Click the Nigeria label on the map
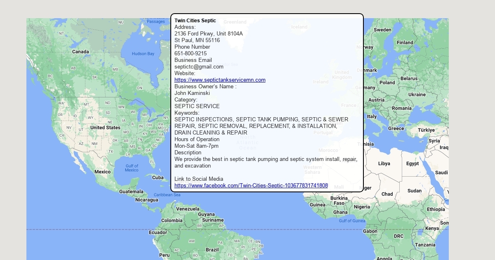This screenshot has width=495, height=260. pos(362,207)
